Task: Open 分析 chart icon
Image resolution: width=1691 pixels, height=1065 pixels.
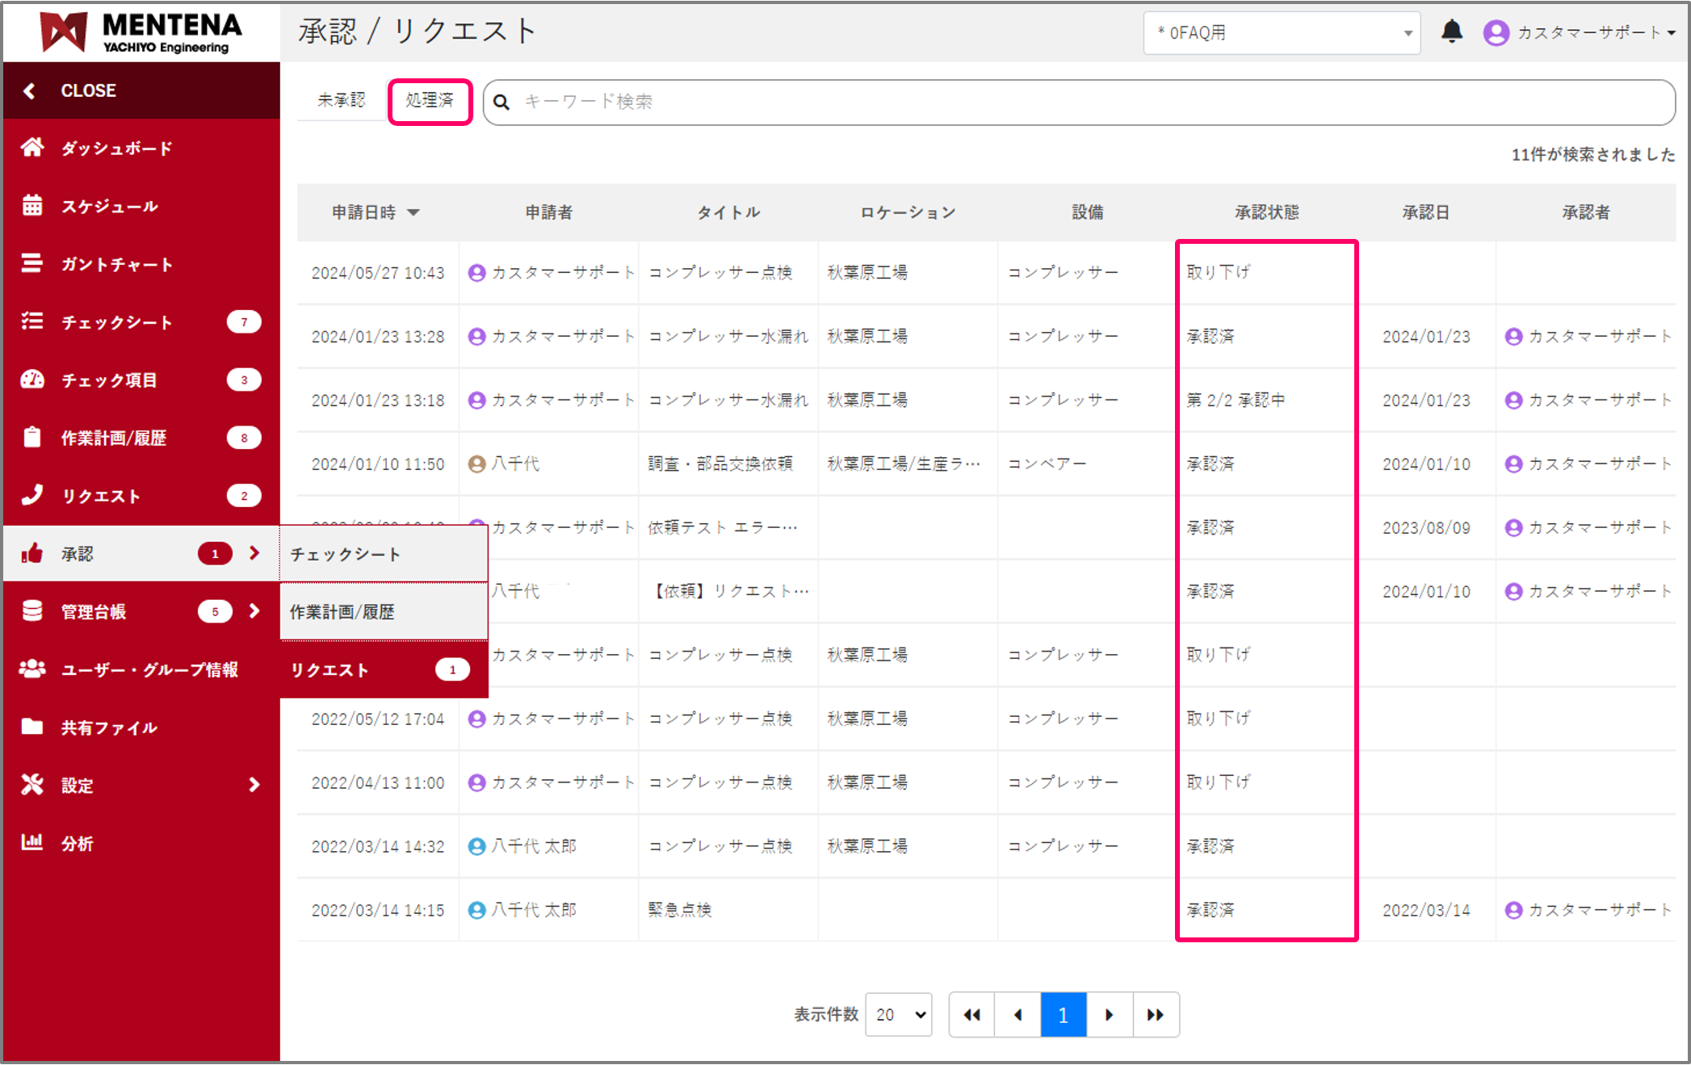Action: coord(32,842)
